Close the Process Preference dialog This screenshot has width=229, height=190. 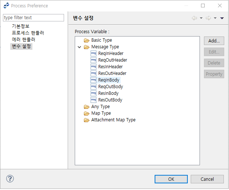220,6
